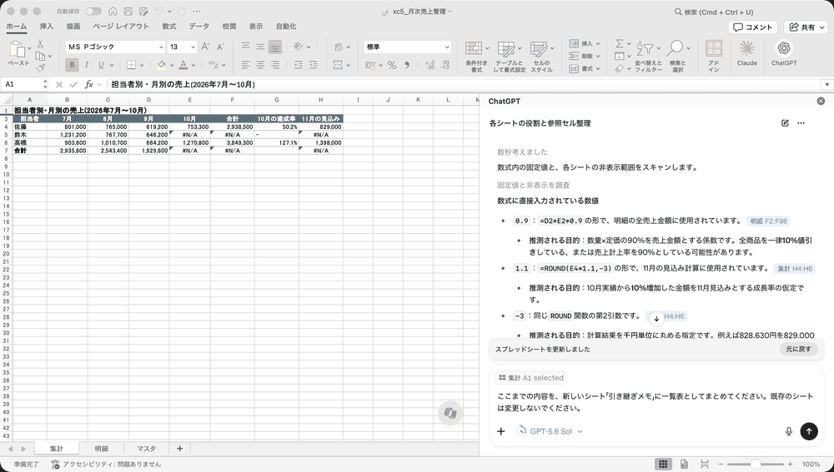
Task: Click the Cut scissors icon
Action: click(40, 45)
